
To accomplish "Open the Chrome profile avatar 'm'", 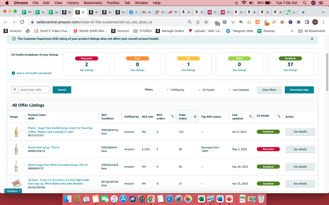I will pyautogui.click(x=315, y=22).
